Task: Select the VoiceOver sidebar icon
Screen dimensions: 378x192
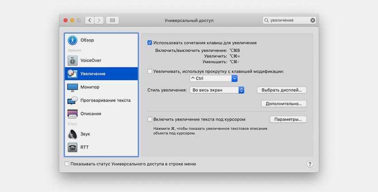Action: point(73,60)
